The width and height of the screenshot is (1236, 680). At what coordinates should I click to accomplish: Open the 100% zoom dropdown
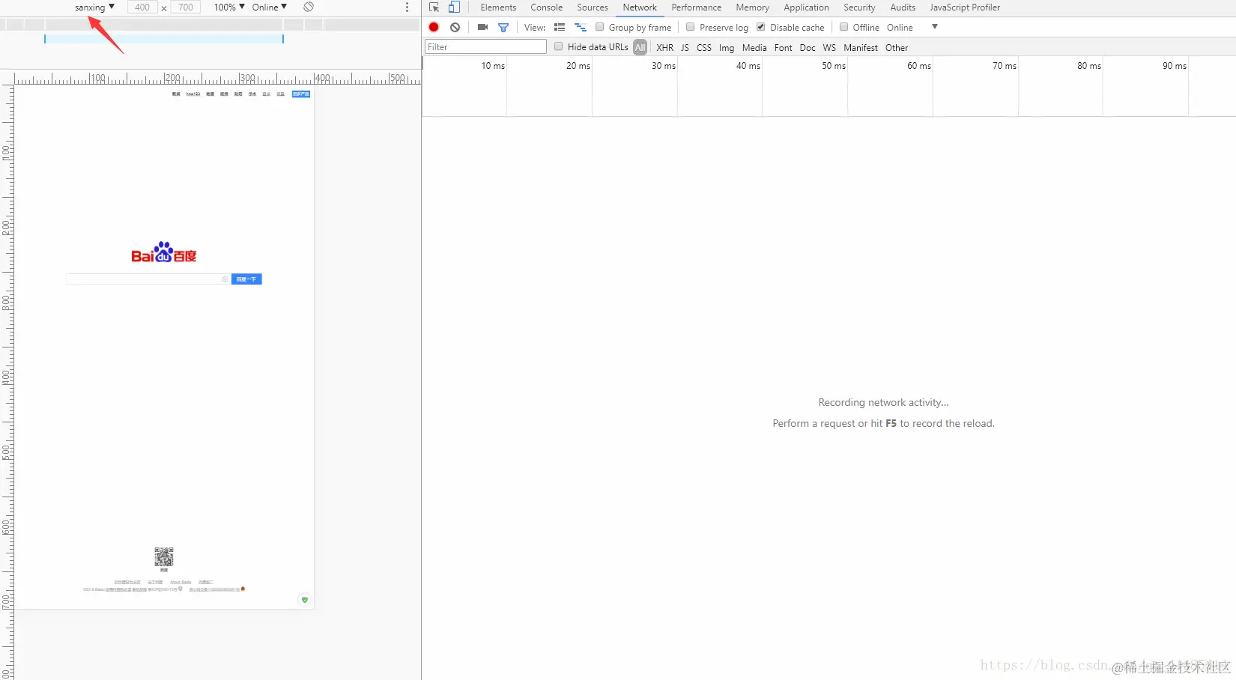click(229, 7)
